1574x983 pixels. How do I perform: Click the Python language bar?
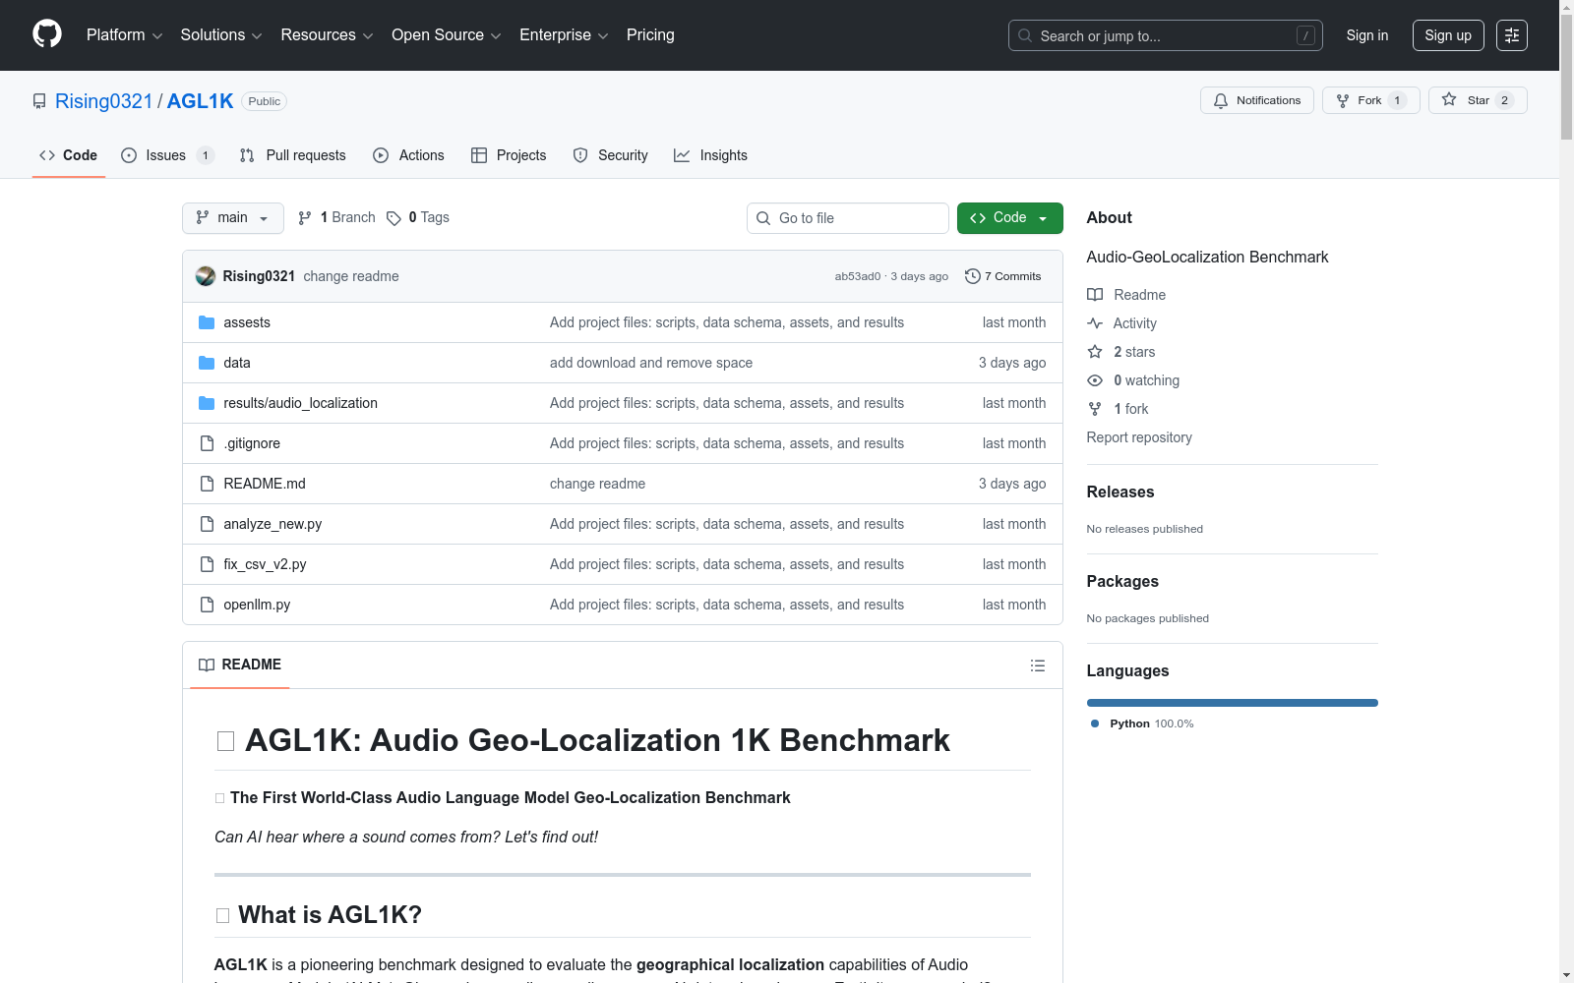pos(1232,703)
